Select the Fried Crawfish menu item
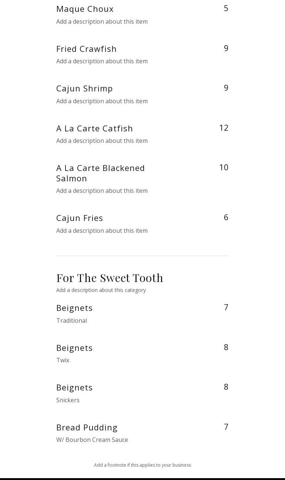The height and width of the screenshot is (480, 285). pyautogui.click(x=86, y=49)
